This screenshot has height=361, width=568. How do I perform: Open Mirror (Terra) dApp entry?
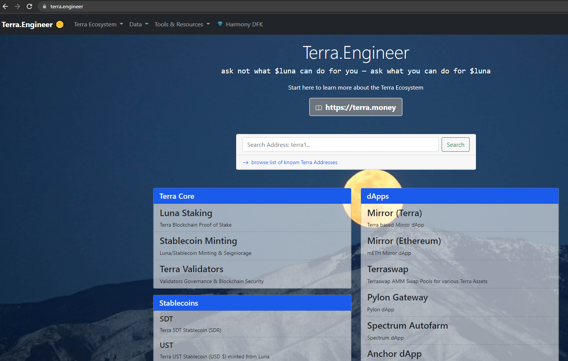point(460,218)
